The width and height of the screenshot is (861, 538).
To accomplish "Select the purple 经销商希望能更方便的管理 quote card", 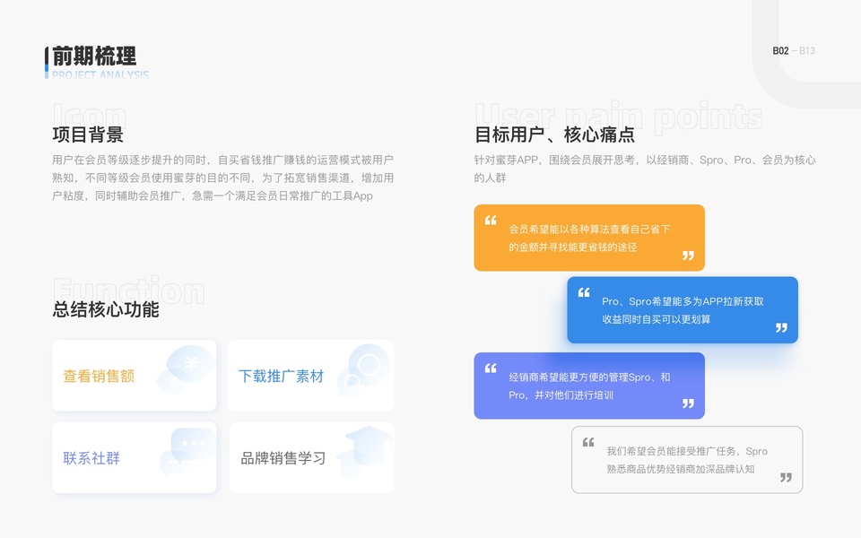I will tap(589, 386).
